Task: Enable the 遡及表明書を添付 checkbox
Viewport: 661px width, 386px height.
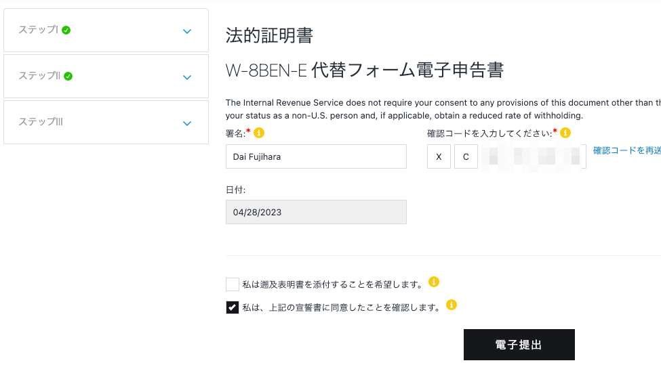Action: [233, 284]
